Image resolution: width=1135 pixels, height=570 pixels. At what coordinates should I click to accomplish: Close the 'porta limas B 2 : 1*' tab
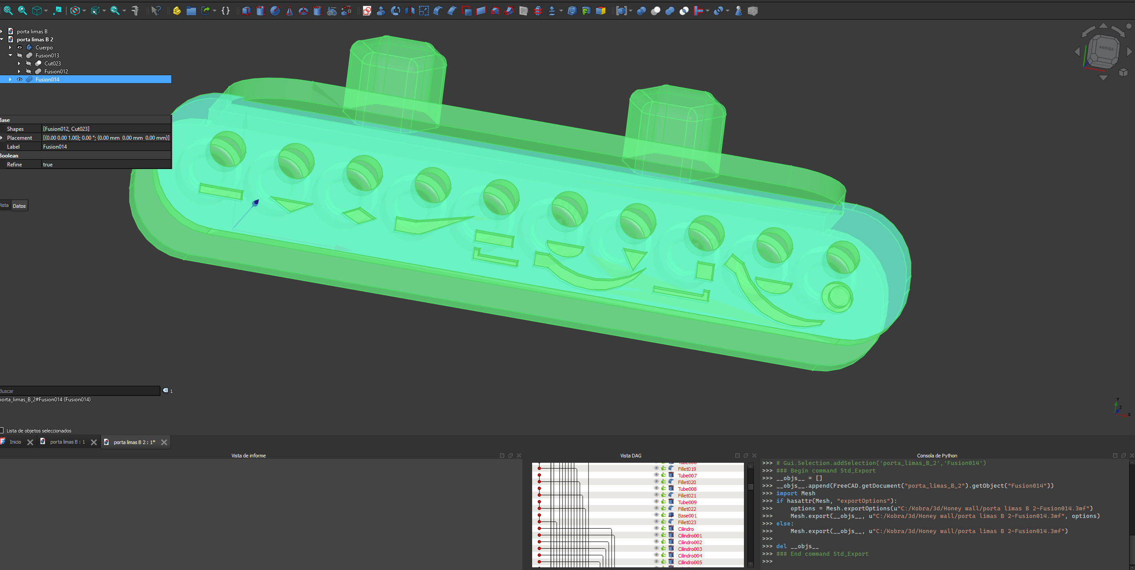[164, 442]
